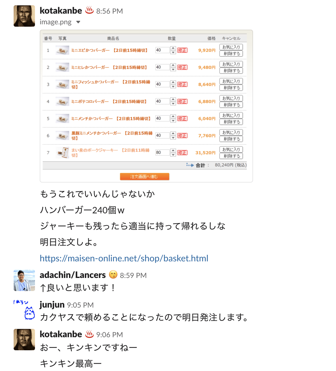
Task: Open the maisen-online.net basket link
Action: [124, 258]
